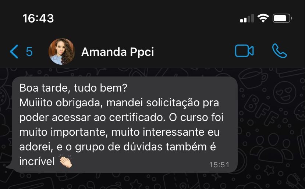Tap the greeting line Boa tarde, tudo bem?
The height and width of the screenshot is (189, 305).
(73, 88)
